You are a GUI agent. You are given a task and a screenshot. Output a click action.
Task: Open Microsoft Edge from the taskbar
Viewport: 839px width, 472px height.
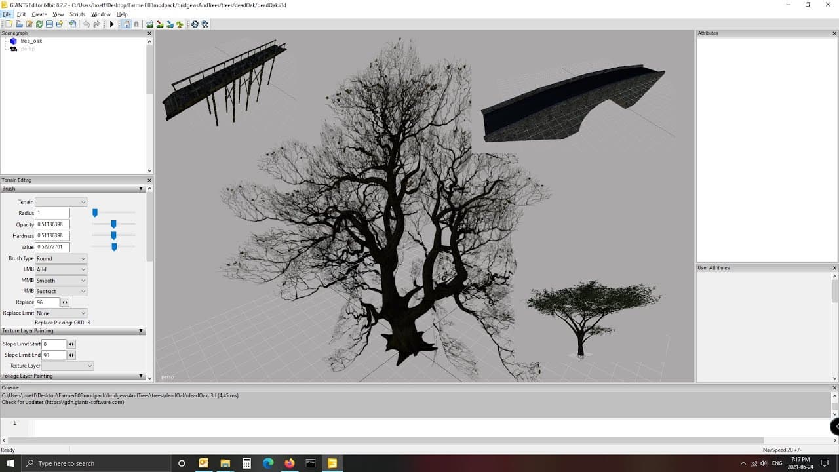tap(267, 463)
